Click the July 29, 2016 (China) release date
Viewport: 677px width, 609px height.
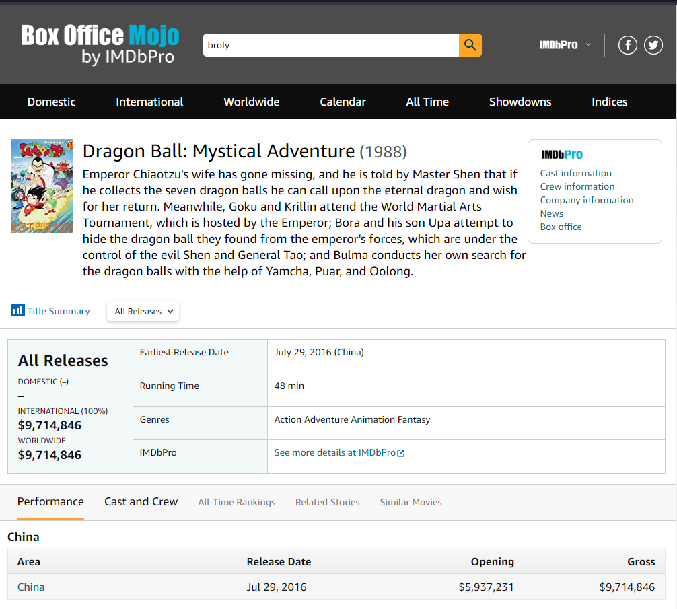point(319,352)
